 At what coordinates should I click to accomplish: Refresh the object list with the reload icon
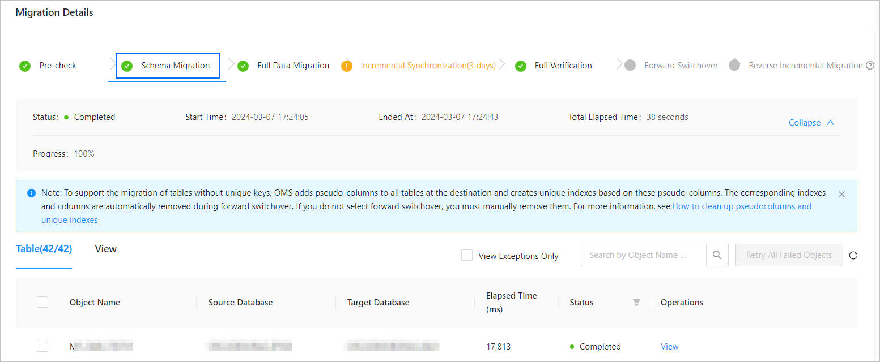[x=853, y=255]
